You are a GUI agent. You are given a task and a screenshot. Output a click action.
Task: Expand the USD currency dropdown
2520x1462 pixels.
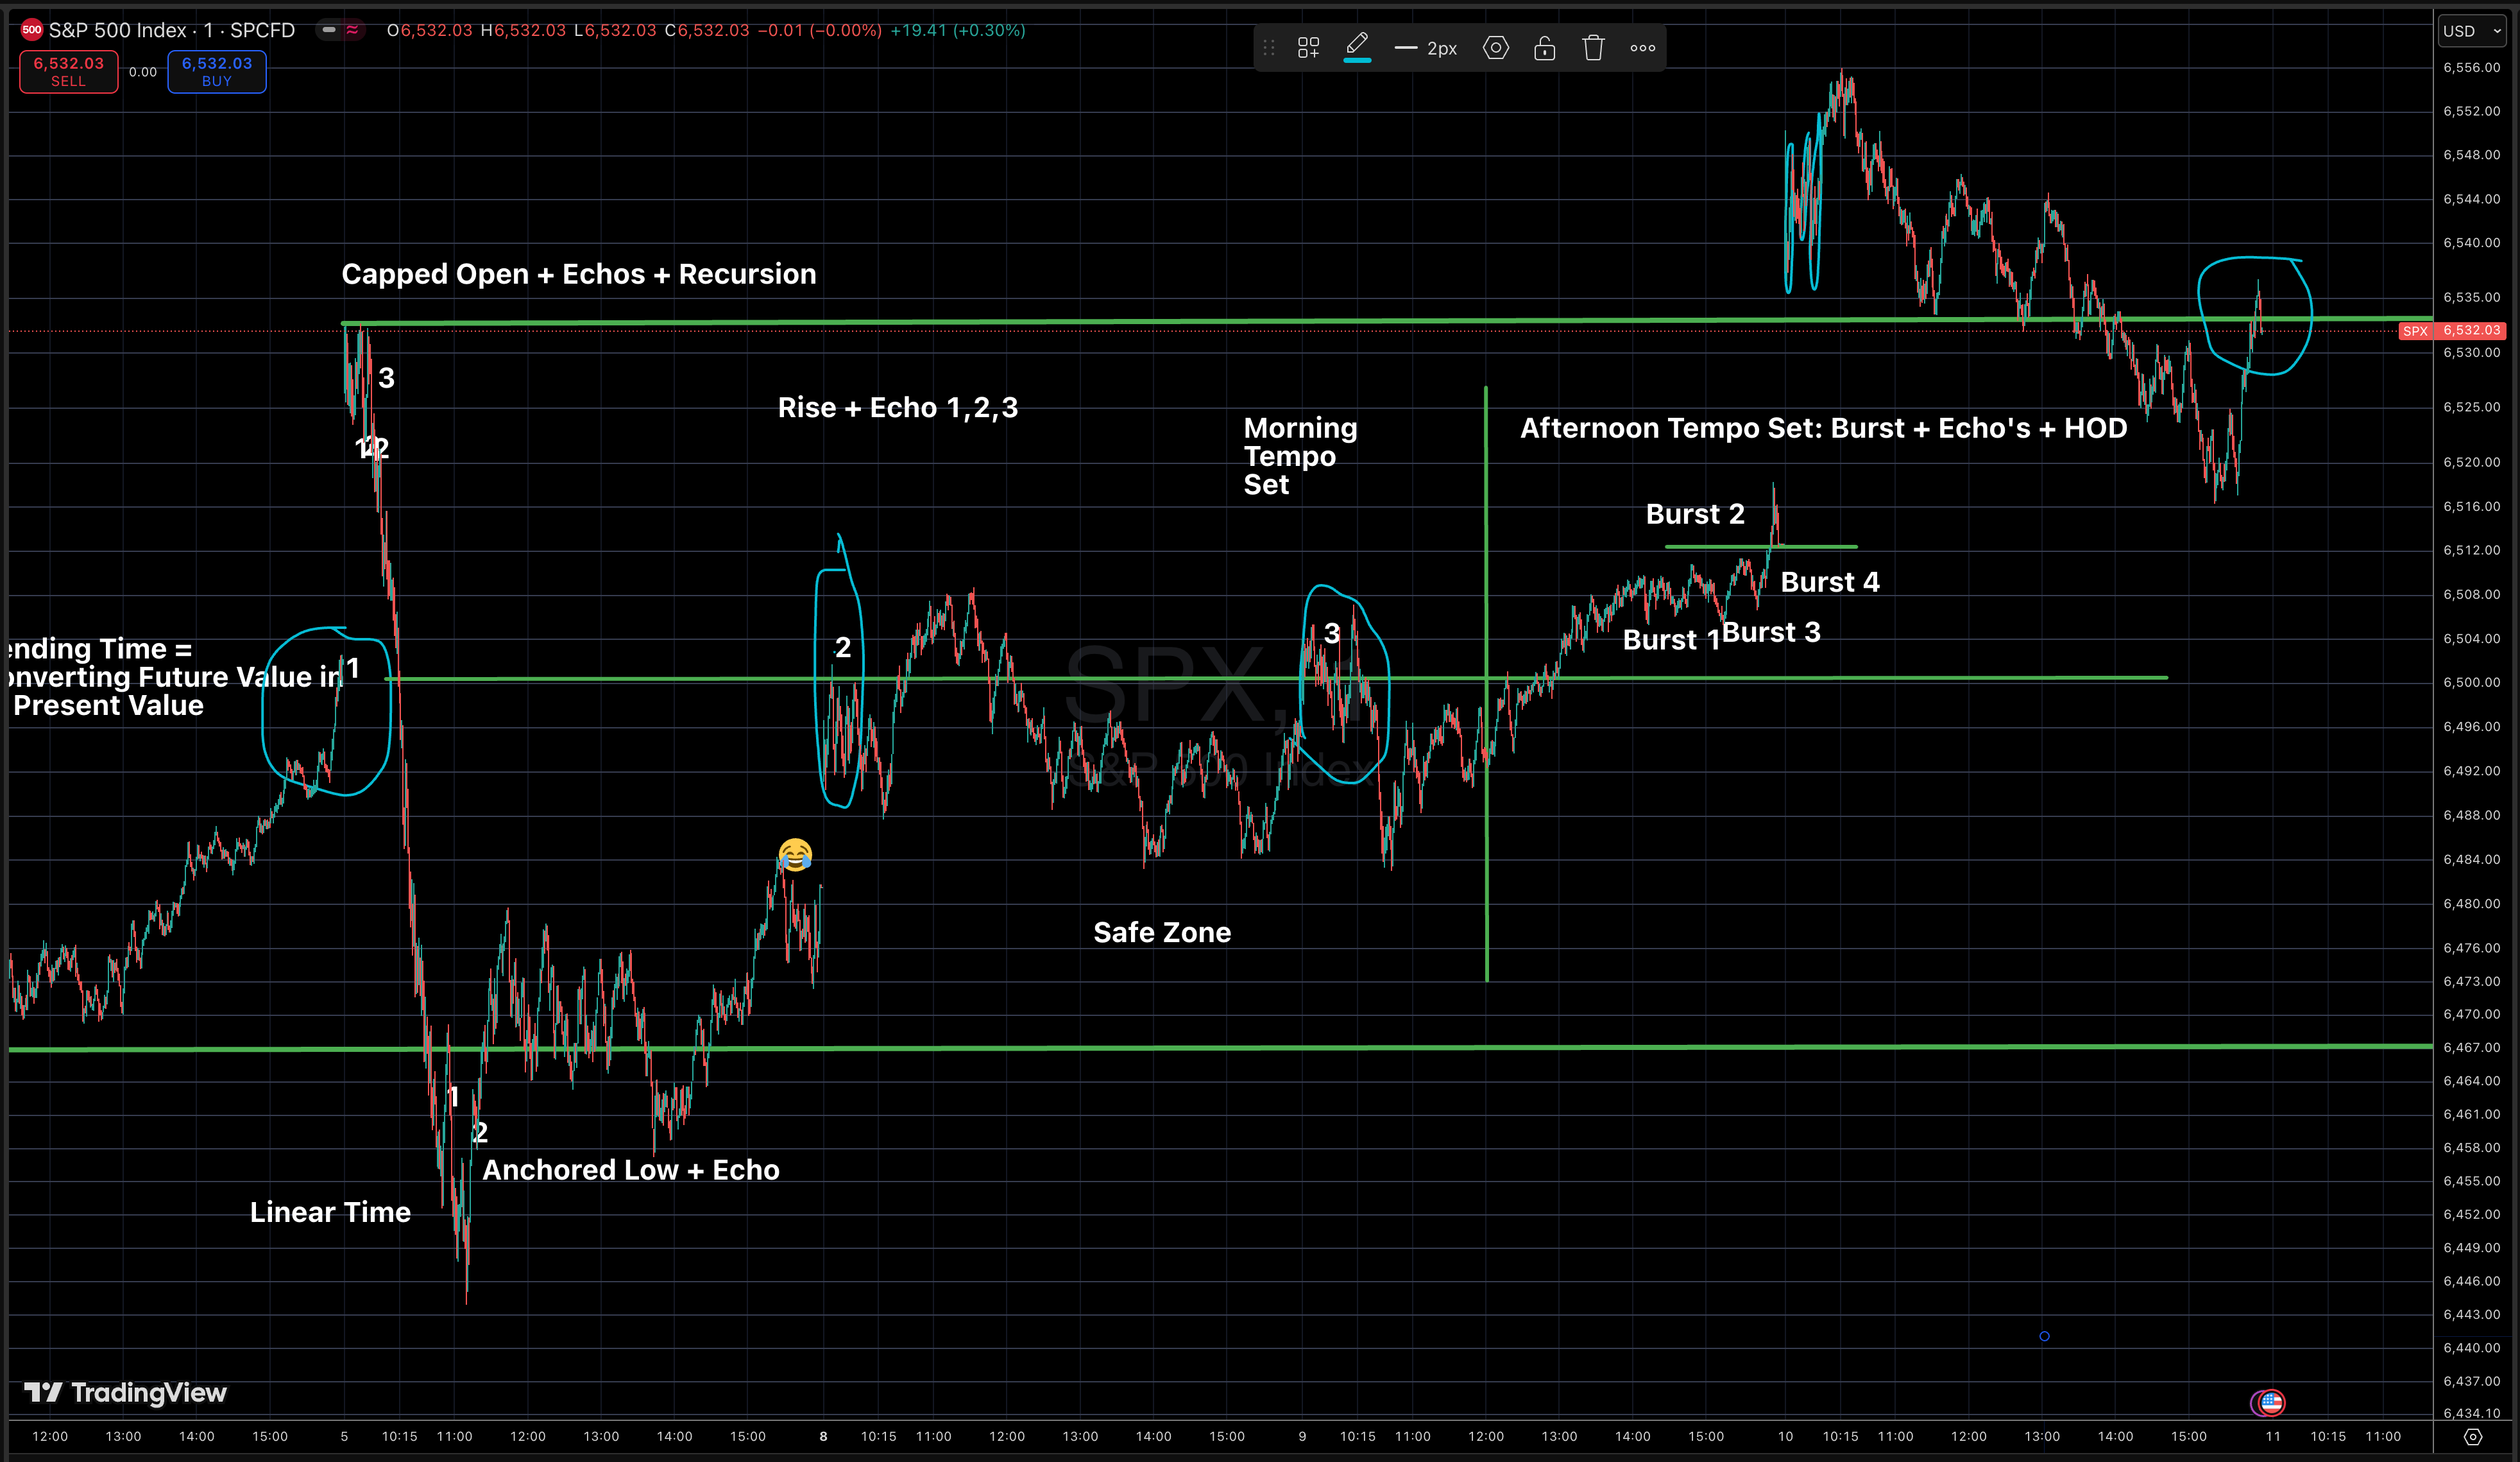(x=2473, y=31)
